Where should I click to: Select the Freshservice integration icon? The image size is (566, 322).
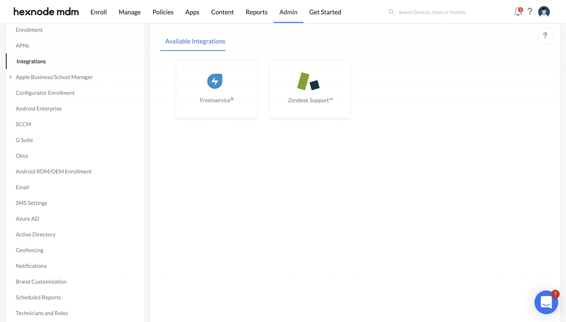point(214,81)
